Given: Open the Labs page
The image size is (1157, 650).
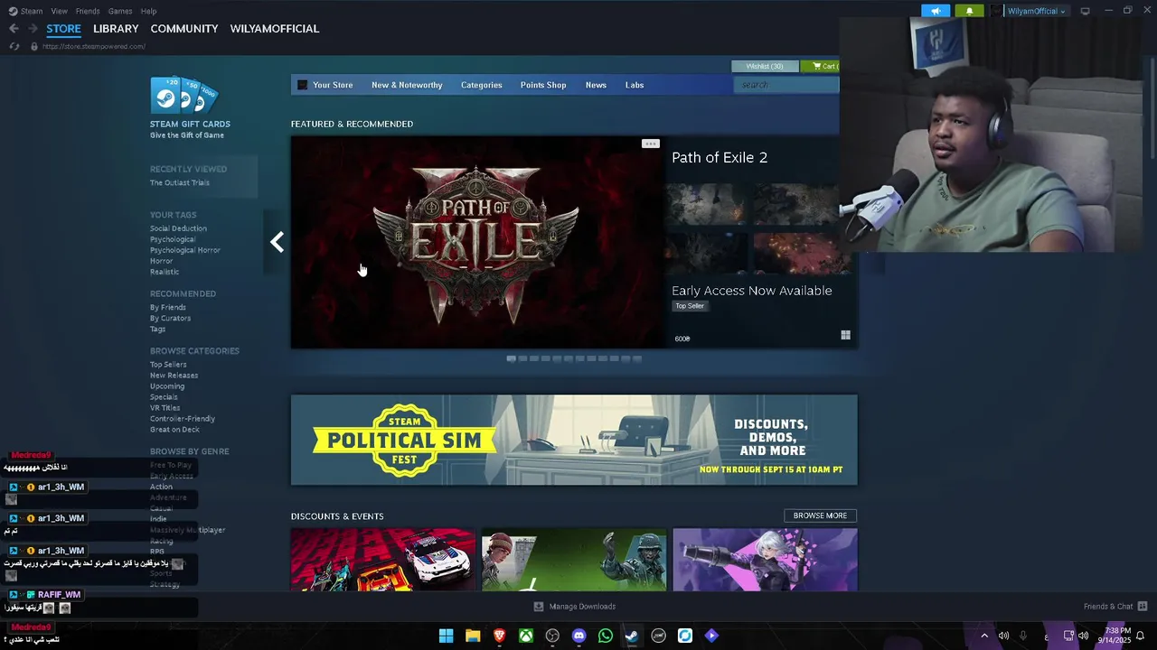Looking at the screenshot, I should click(x=635, y=85).
